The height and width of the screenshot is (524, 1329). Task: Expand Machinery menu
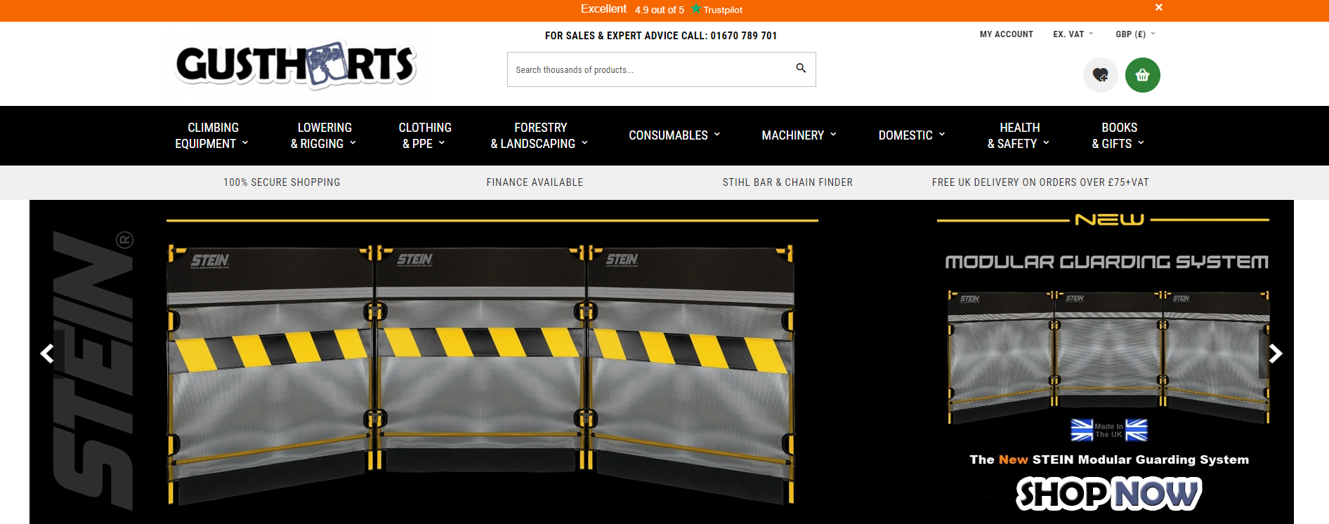799,135
